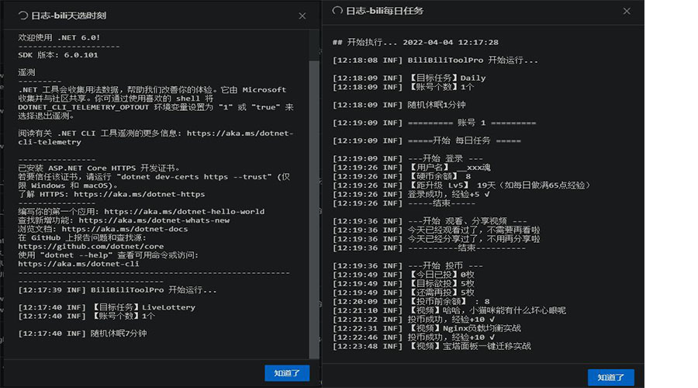Click the '今天已经观看过了' log line
Image resolution: width=698 pixels, height=388 pixels.
(436, 230)
